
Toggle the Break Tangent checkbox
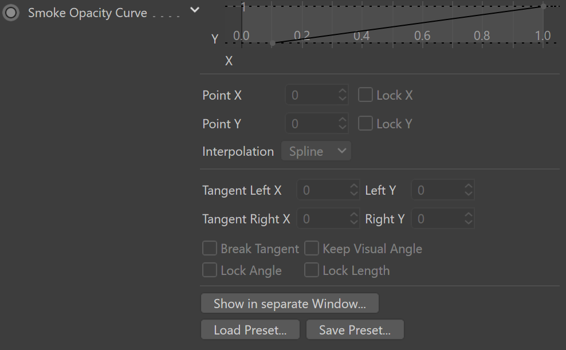[209, 248]
